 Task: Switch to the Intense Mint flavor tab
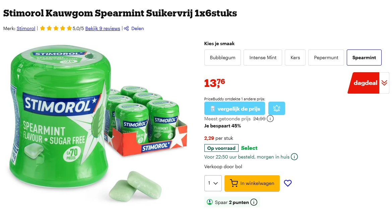click(x=263, y=57)
